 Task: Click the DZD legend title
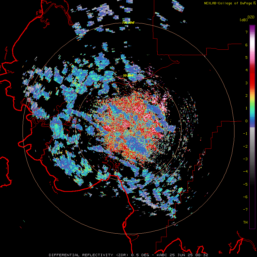click(251, 17)
